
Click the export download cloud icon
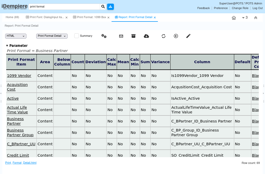(x=146, y=36)
